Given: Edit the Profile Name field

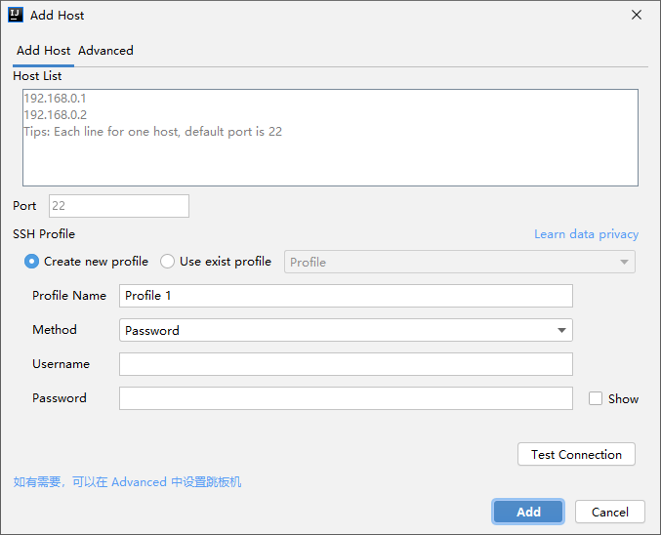Looking at the screenshot, I should coord(346,296).
